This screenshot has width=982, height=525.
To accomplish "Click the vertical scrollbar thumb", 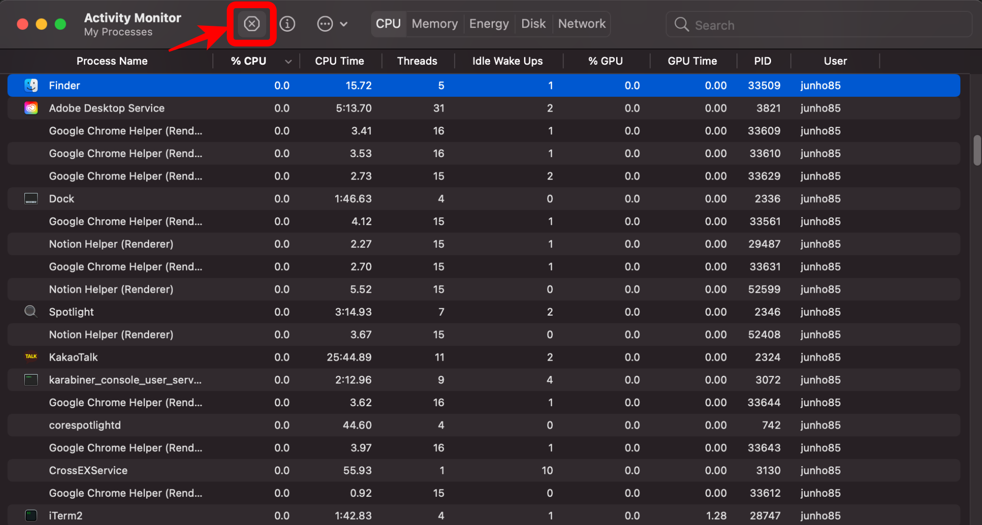I will (977, 150).
